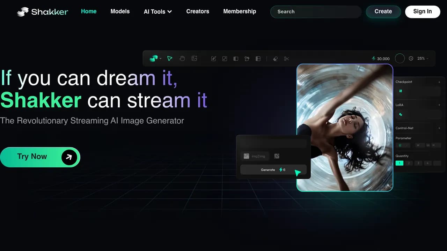
Task: Add a Checkpoint with the plus icon
Action: 439,82
